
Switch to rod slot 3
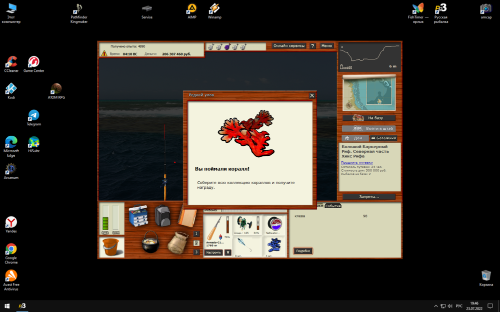click(196, 252)
